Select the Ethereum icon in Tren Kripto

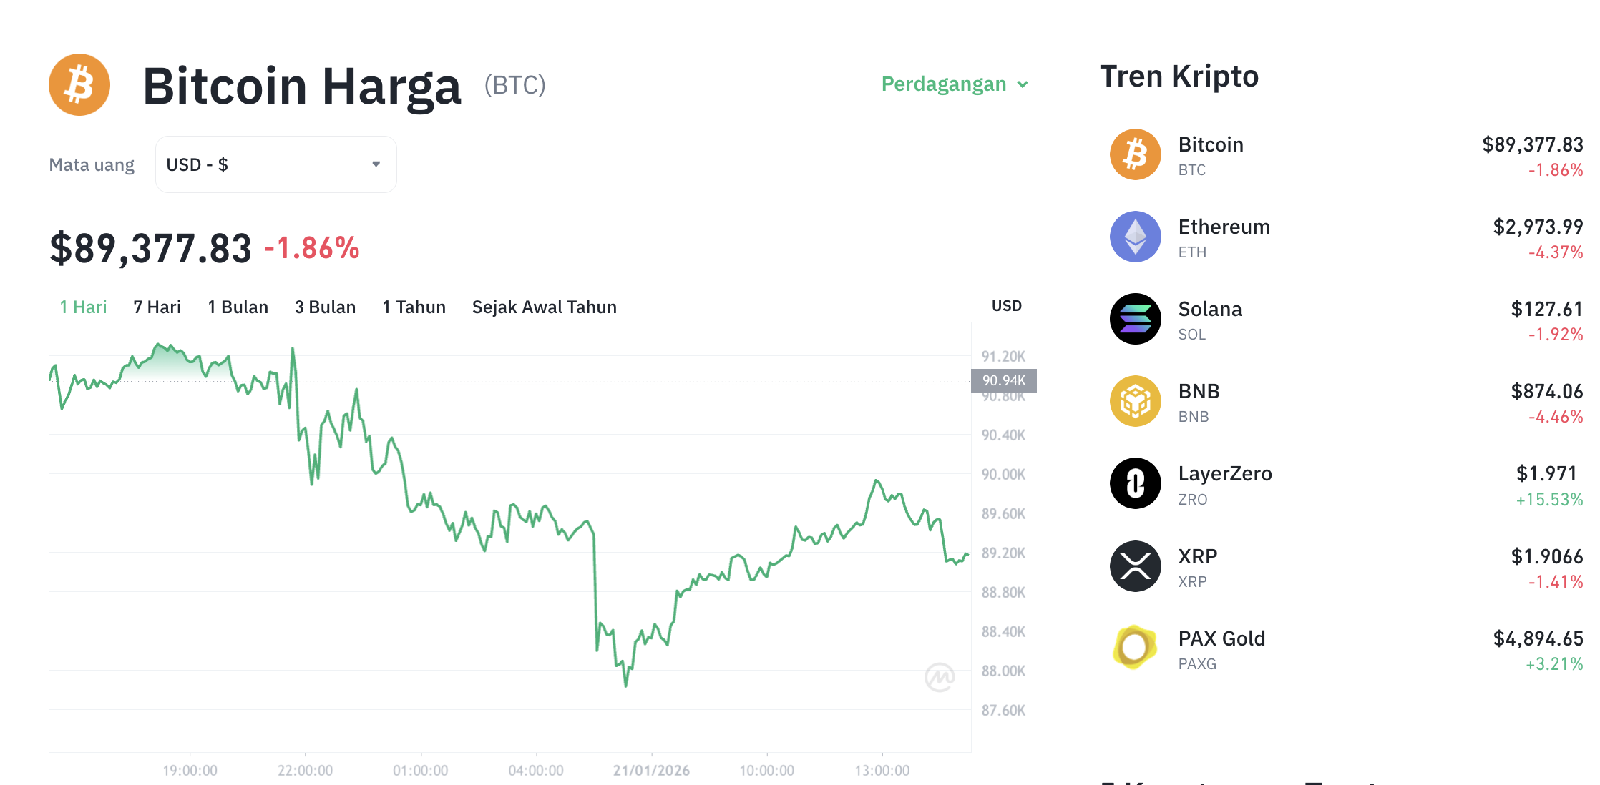[1135, 237]
